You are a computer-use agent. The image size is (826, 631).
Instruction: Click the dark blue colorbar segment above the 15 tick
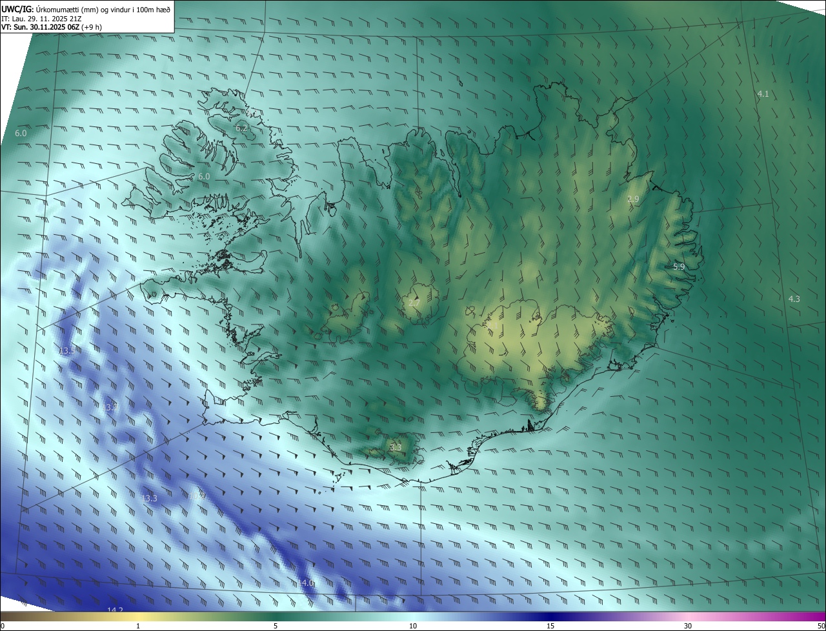[550, 616]
